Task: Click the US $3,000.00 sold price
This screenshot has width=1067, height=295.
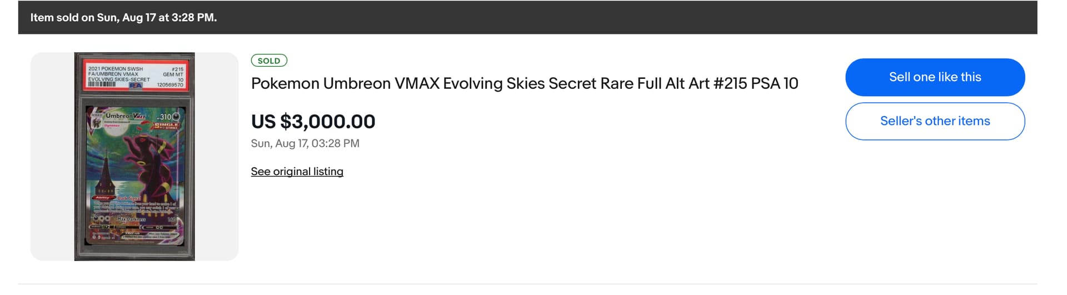Action: coord(313,121)
